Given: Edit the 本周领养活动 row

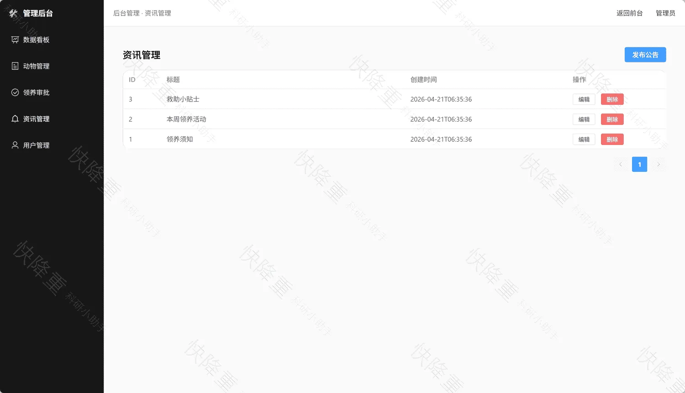Looking at the screenshot, I should point(584,119).
